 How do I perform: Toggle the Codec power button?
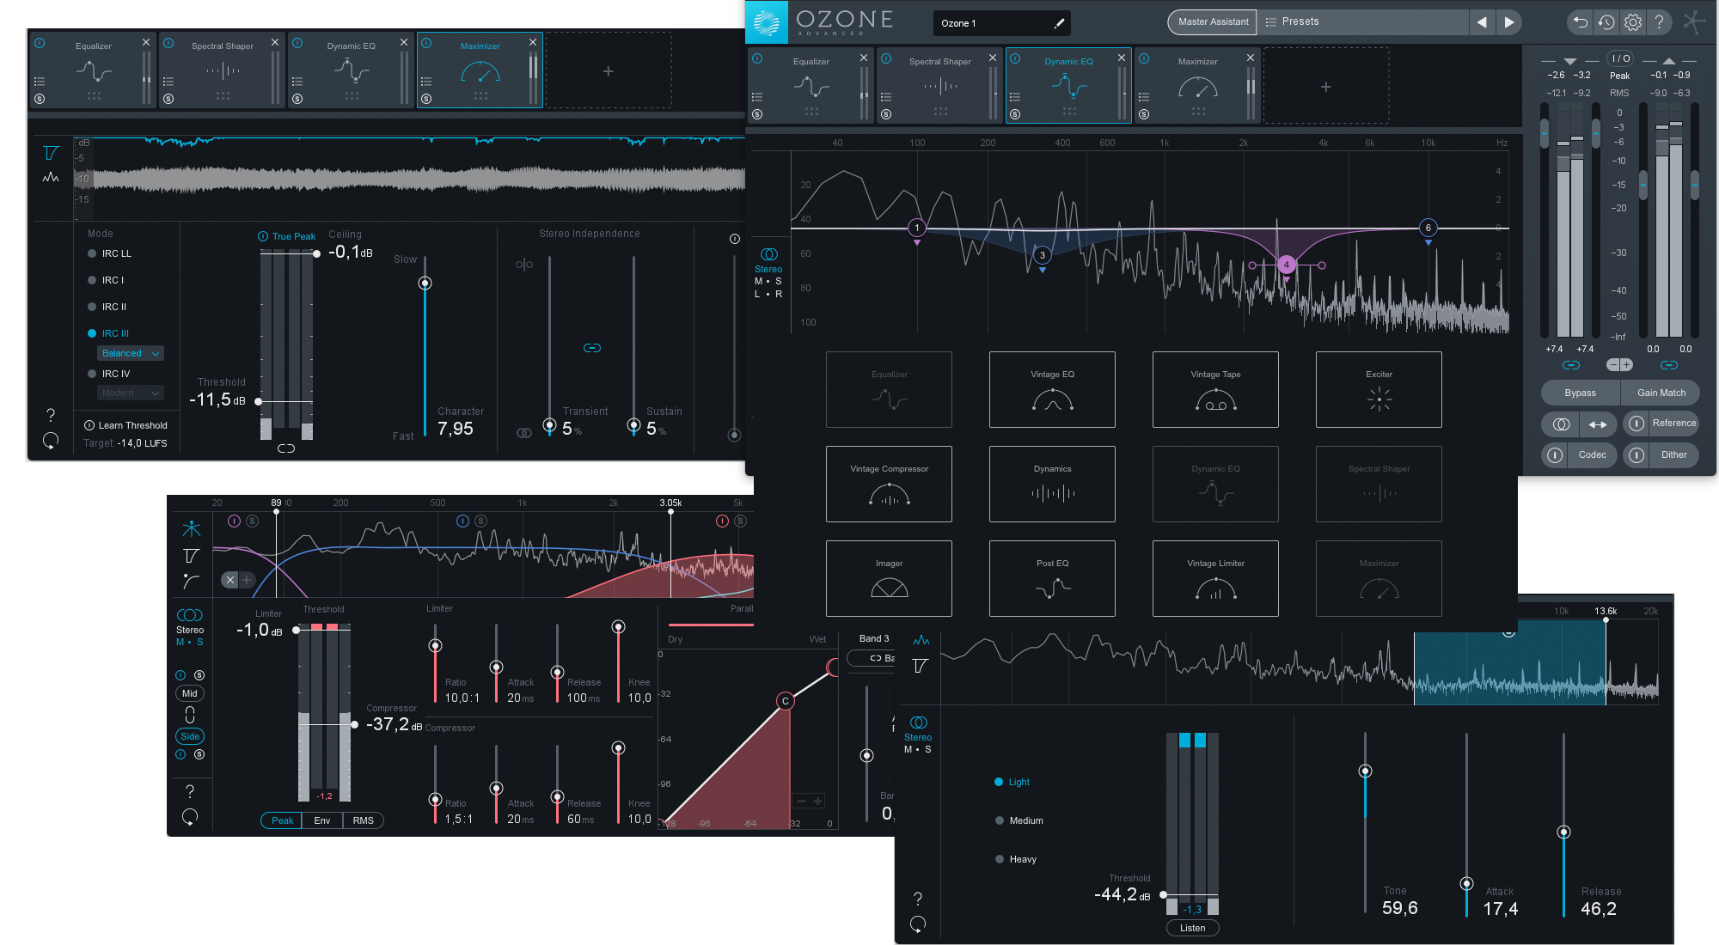pos(1555,455)
